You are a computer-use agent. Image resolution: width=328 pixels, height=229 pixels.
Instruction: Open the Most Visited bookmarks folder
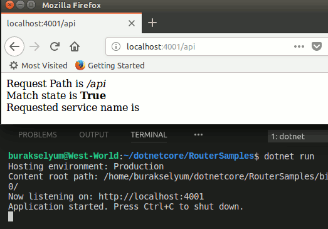point(38,65)
